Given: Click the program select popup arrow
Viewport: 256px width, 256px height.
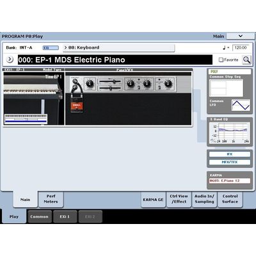Looking at the screenshot, I should (x=10, y=60).
